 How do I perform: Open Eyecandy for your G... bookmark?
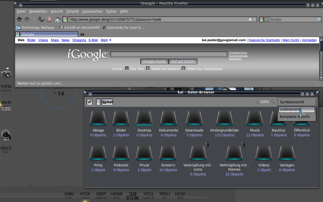(x=123, y=28)
